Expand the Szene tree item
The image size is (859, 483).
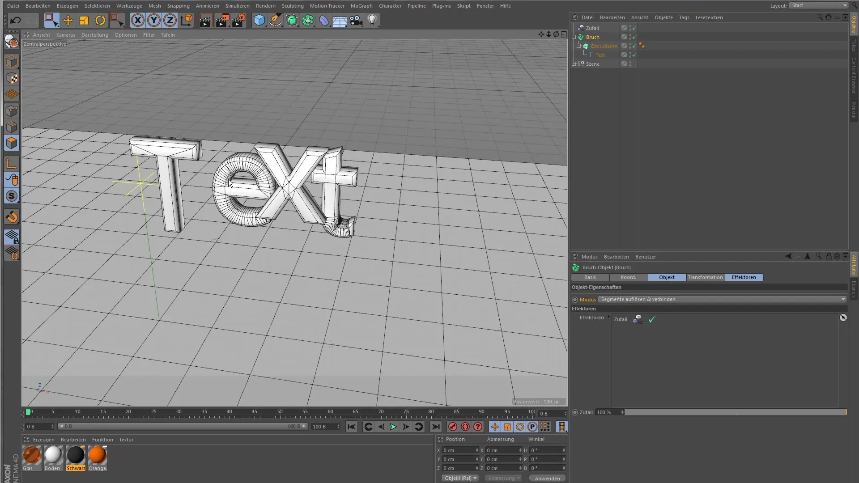[574, 64]
